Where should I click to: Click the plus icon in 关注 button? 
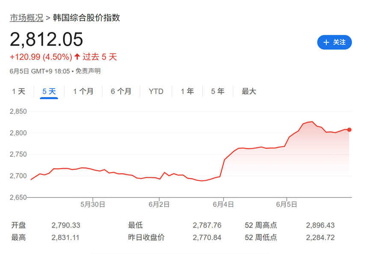(x=326, y=42)
